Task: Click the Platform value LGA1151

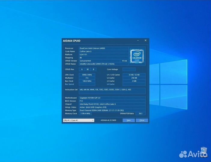Action: pyautogui.click(x=104, y=55)
